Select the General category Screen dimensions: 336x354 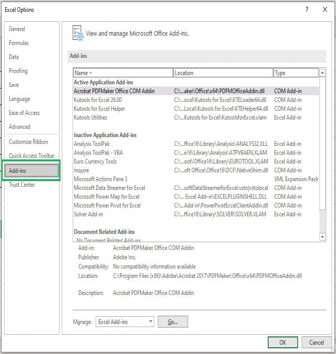click(x=17, y=29)
